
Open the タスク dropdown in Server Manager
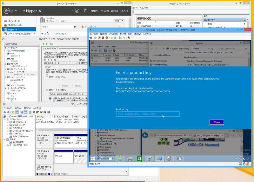119,21
